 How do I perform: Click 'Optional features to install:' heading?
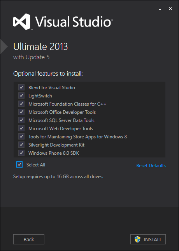tap(48, 74)
